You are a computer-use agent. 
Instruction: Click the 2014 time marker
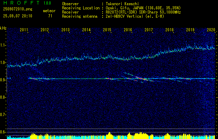click(x=86, y=30)
